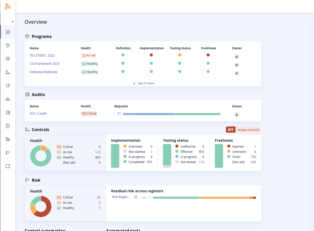
Task: Open the cloud integrations sidebar icon
Action: (8, 99)
